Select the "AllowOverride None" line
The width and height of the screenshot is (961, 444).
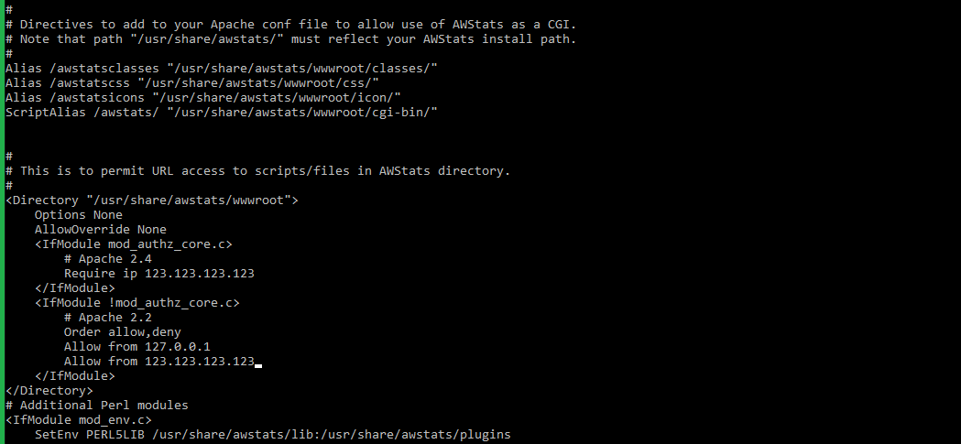101,229
